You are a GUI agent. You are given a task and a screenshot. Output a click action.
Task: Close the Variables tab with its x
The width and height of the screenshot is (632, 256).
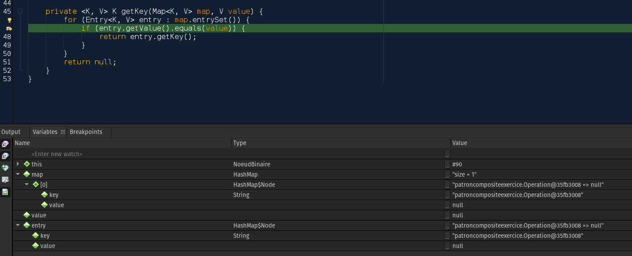point(63,132)
